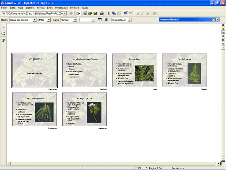Viewport: 226px width, 170px height.
Task: Open the Format menu
Action: pyautogui.click(x=41, y=8)
